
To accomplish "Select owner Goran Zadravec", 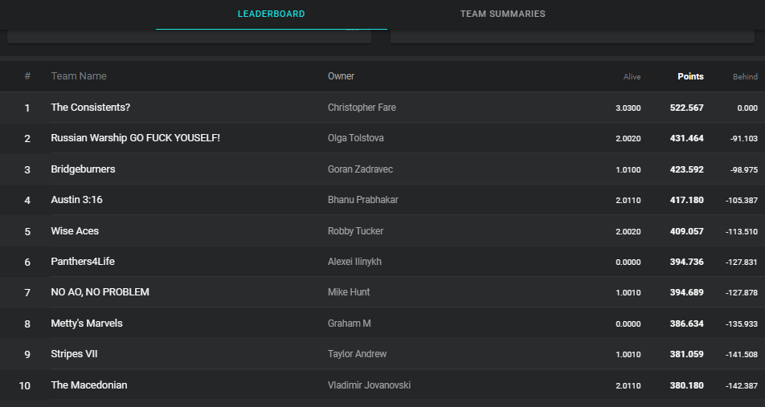I will tap(360, 169).
